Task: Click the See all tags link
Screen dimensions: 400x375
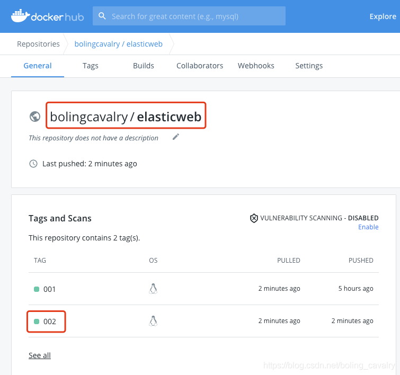Action: point(40,355)
